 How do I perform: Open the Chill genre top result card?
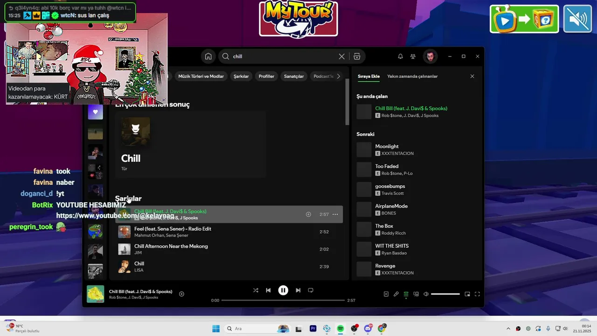pos(191,144)
